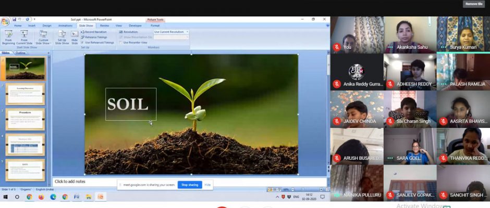490x208 pixels.
Task: Open the View ribbon tab
Action: point(119,25)
